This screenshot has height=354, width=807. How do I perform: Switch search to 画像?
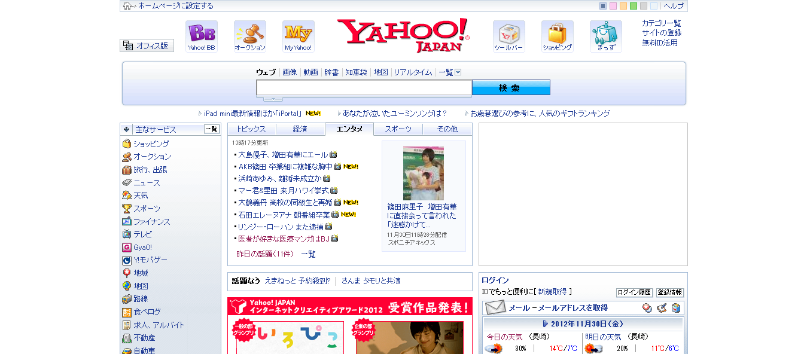coord(290,72)
